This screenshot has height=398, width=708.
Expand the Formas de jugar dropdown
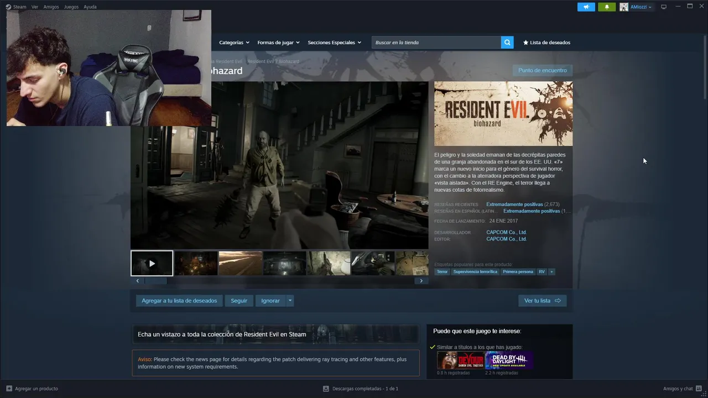(x=278, y=43)
